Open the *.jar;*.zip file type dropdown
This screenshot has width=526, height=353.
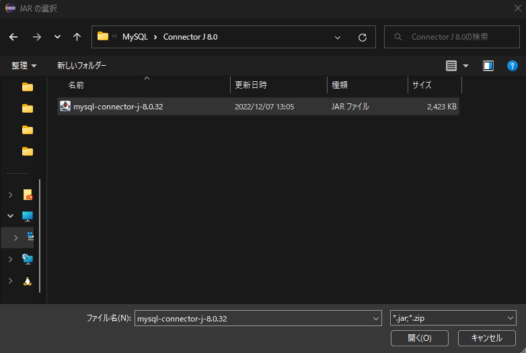tap(453, 318)
